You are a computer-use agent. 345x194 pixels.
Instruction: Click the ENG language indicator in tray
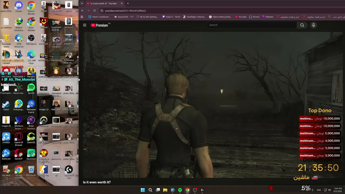pyautogui.click(x=319, y=190)
